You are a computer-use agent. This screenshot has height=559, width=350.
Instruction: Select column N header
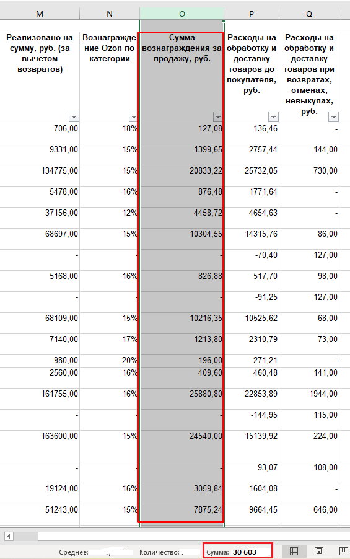[x=110, y=14]
